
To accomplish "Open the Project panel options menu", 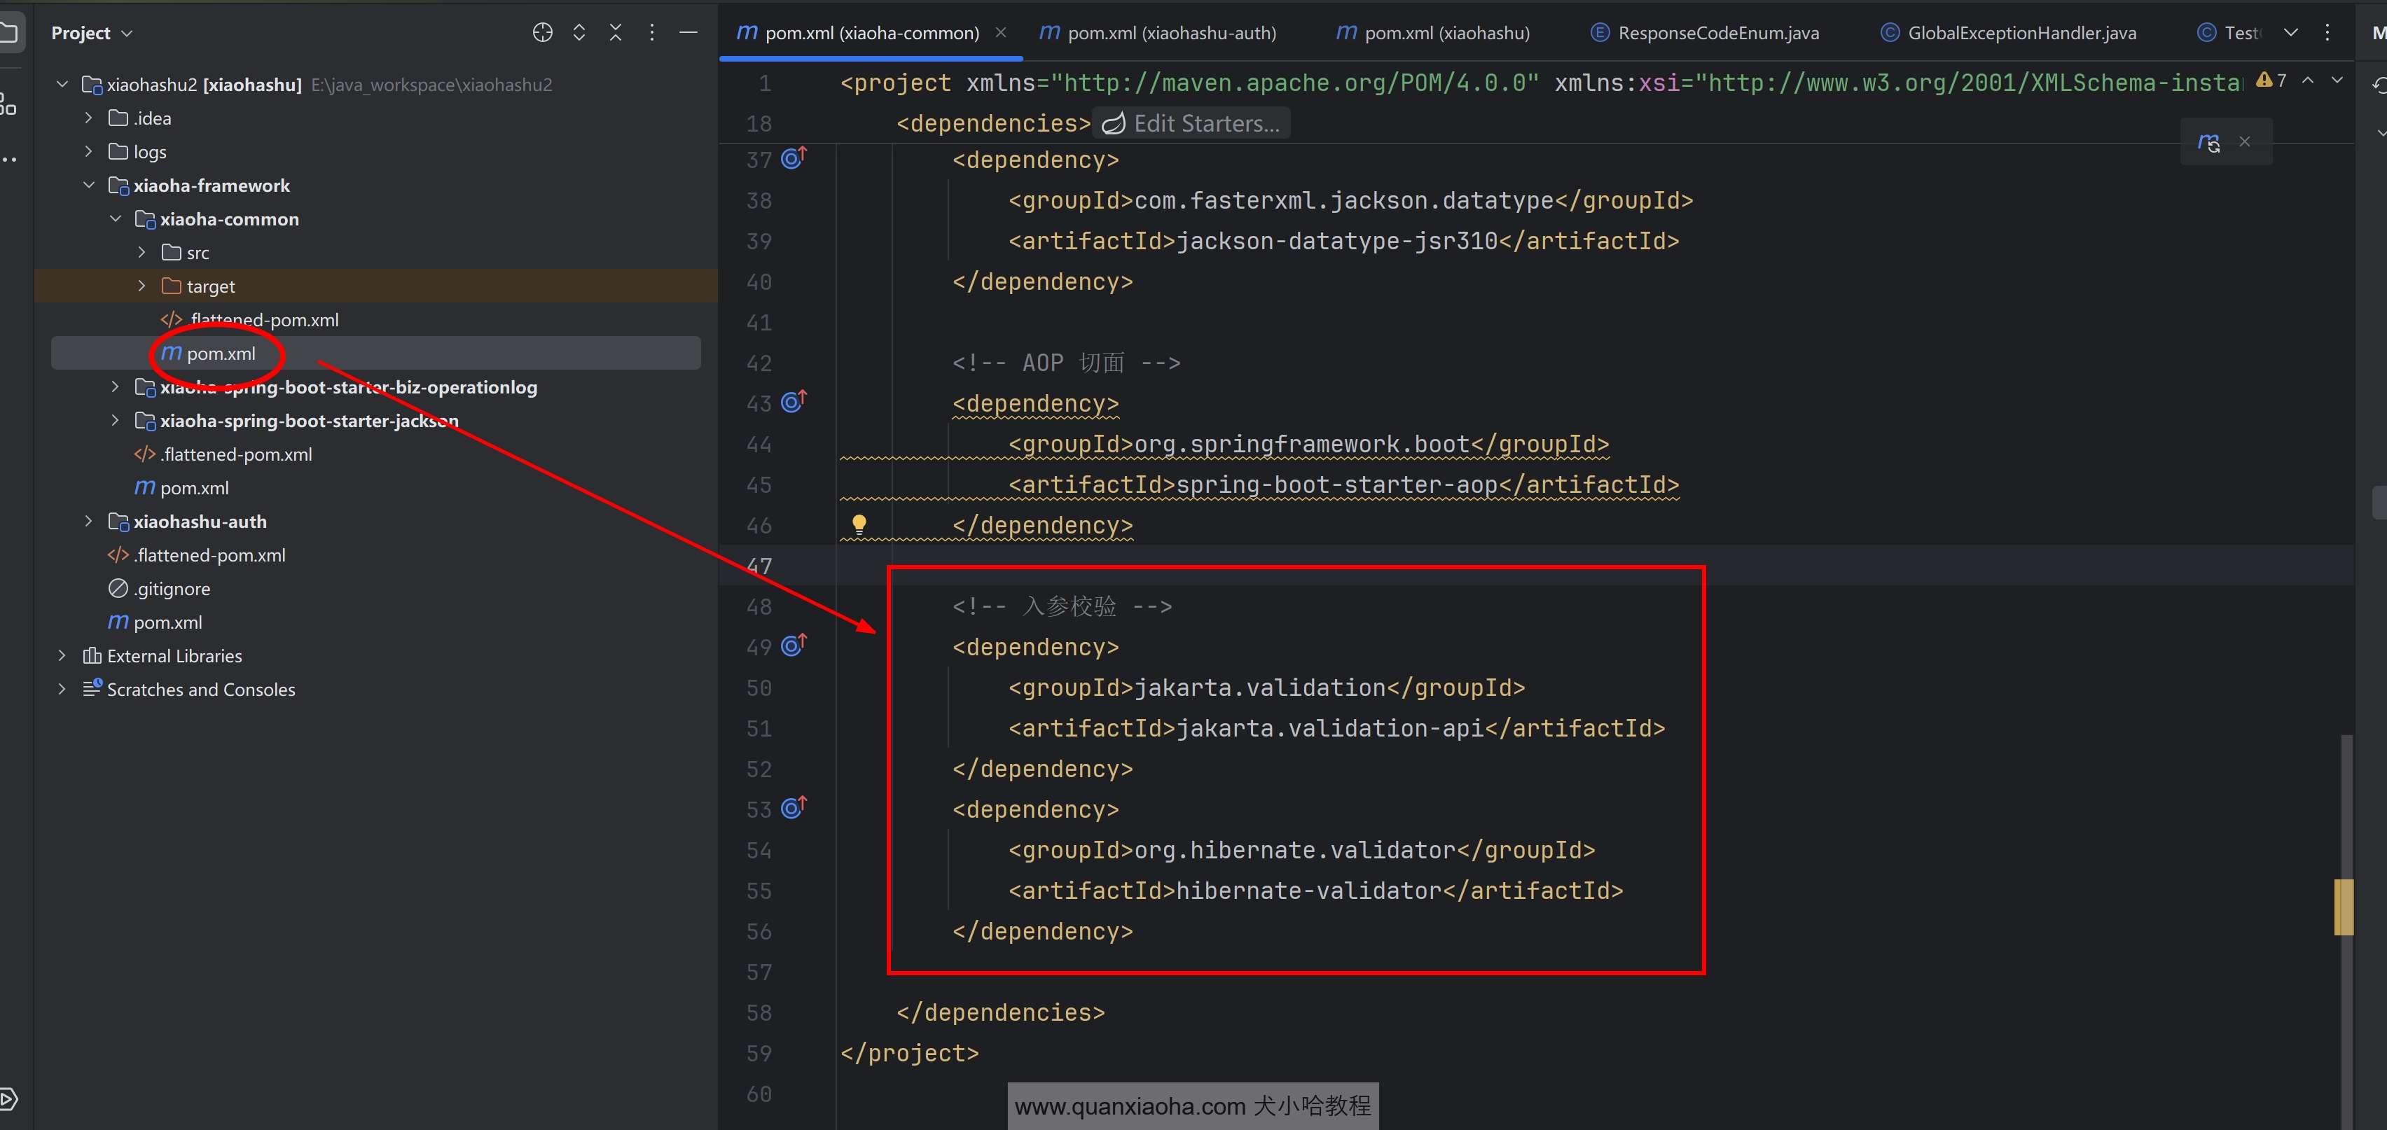I will pyautogui.click(x=651, y=34).
